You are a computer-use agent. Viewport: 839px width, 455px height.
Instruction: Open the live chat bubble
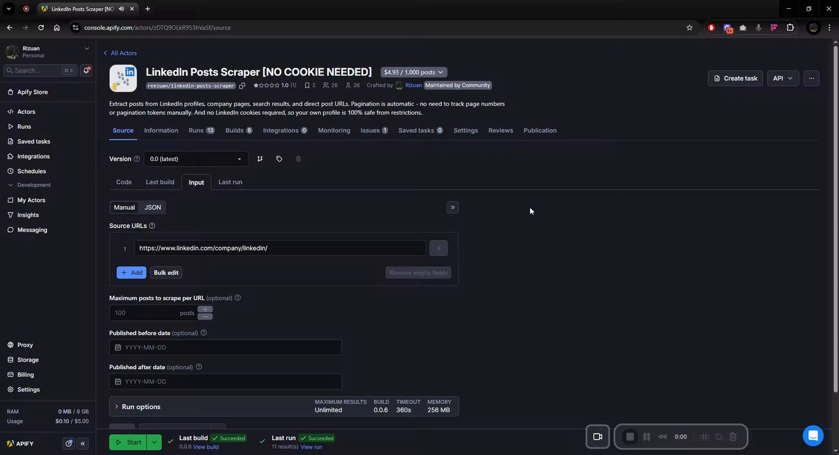pyautogui.click(x=813, y=435)
